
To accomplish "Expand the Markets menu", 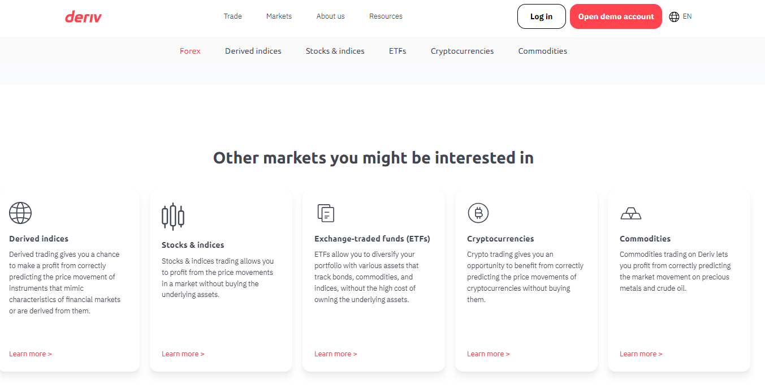I will [x=279, y=16].
